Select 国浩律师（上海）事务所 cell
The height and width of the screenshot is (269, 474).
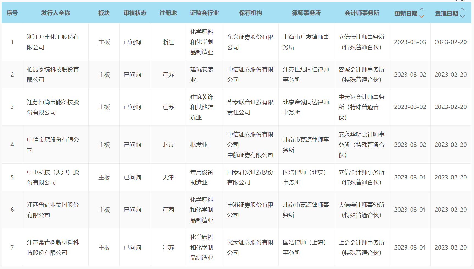click(x=306, y=247)
